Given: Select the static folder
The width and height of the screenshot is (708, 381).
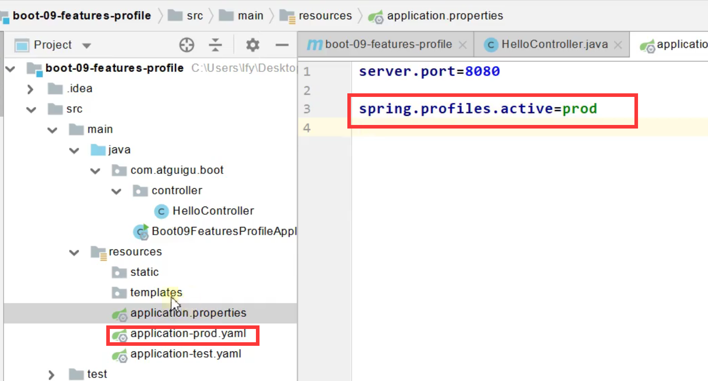Looking at the screenshot, I should pos(144,272).
